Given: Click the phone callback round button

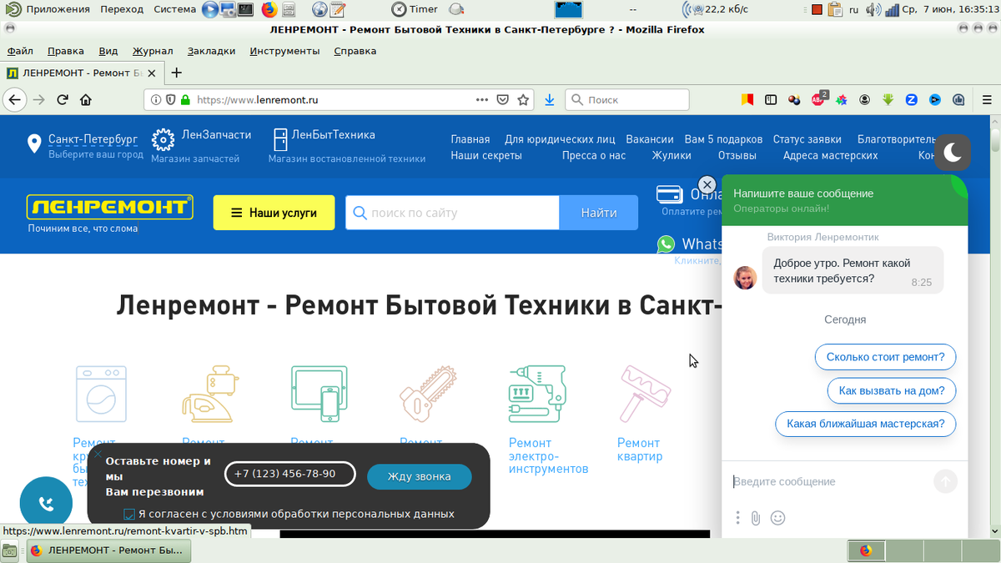Looking at the screenshot, I should [46, 503].
